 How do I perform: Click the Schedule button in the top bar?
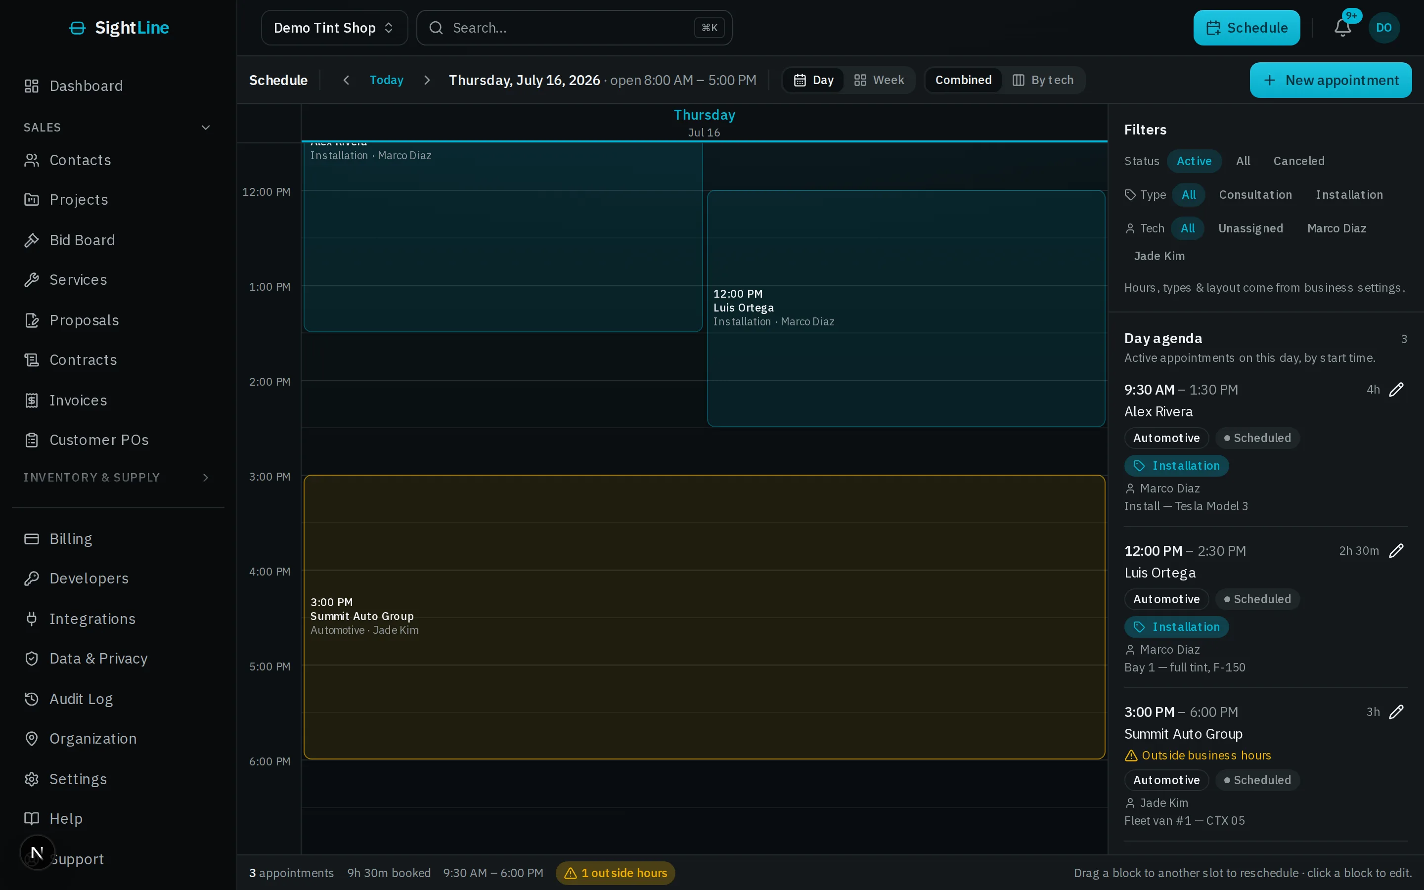[1246, 28]
